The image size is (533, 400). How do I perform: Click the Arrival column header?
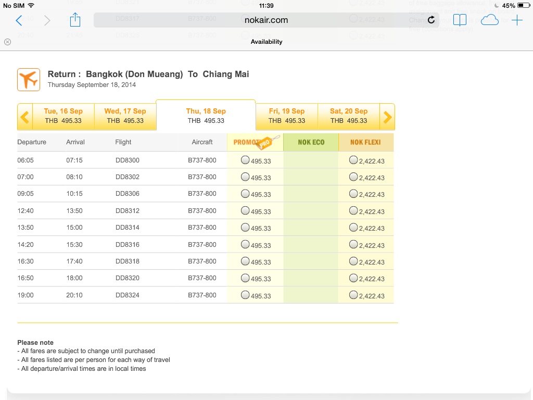tap(75, 142)
